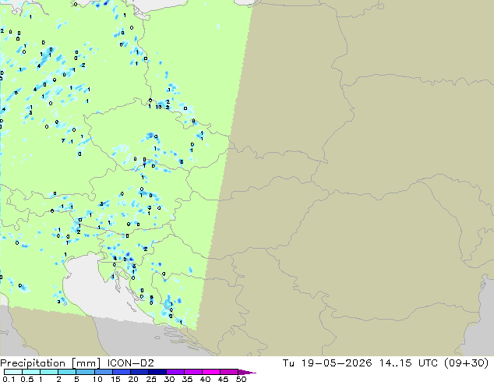The width and height of the screenshot is (494, 382).
Task: Click the 10–15 mm legend color swatch
Action: [103, 372]
